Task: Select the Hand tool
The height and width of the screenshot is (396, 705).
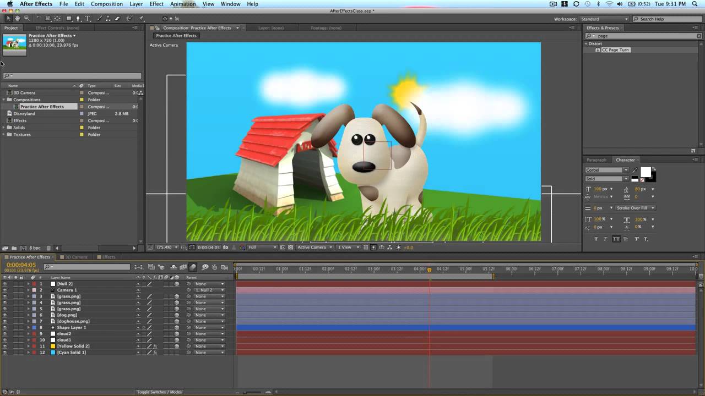Action: (x=18, y=19)
